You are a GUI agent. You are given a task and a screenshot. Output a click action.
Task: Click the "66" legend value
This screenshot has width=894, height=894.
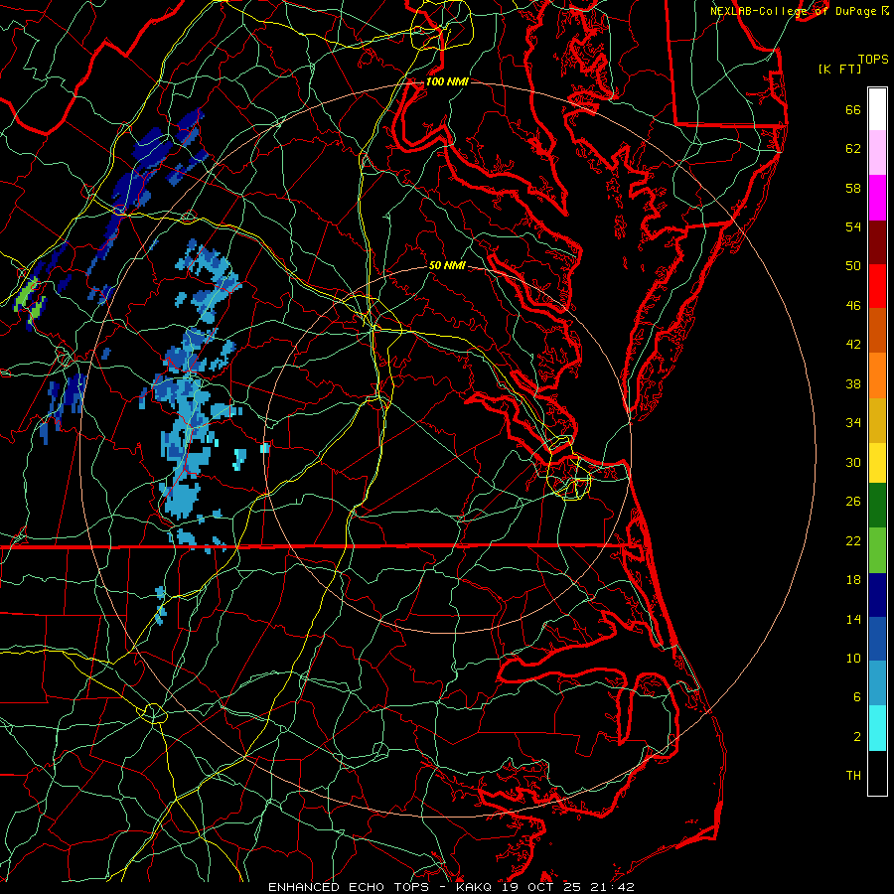[853, 110]
